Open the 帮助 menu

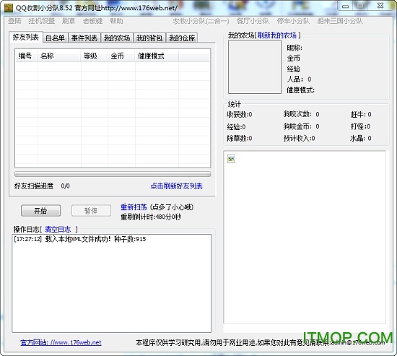click(116, 21)
